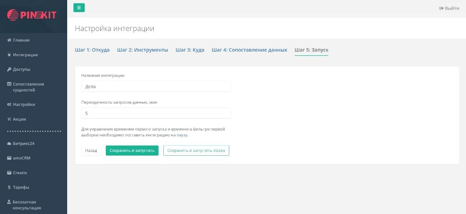Click the dollar icon beside Тарифы
Viewport: 466px width, 214px height.
[9, 187]
